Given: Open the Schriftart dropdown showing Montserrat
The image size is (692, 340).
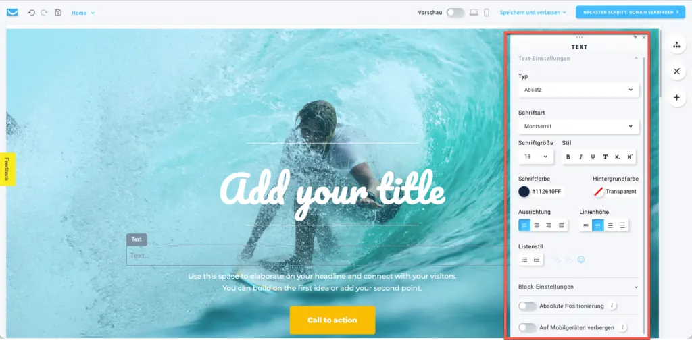Looking at the screenshot, I should pos(578,126).
